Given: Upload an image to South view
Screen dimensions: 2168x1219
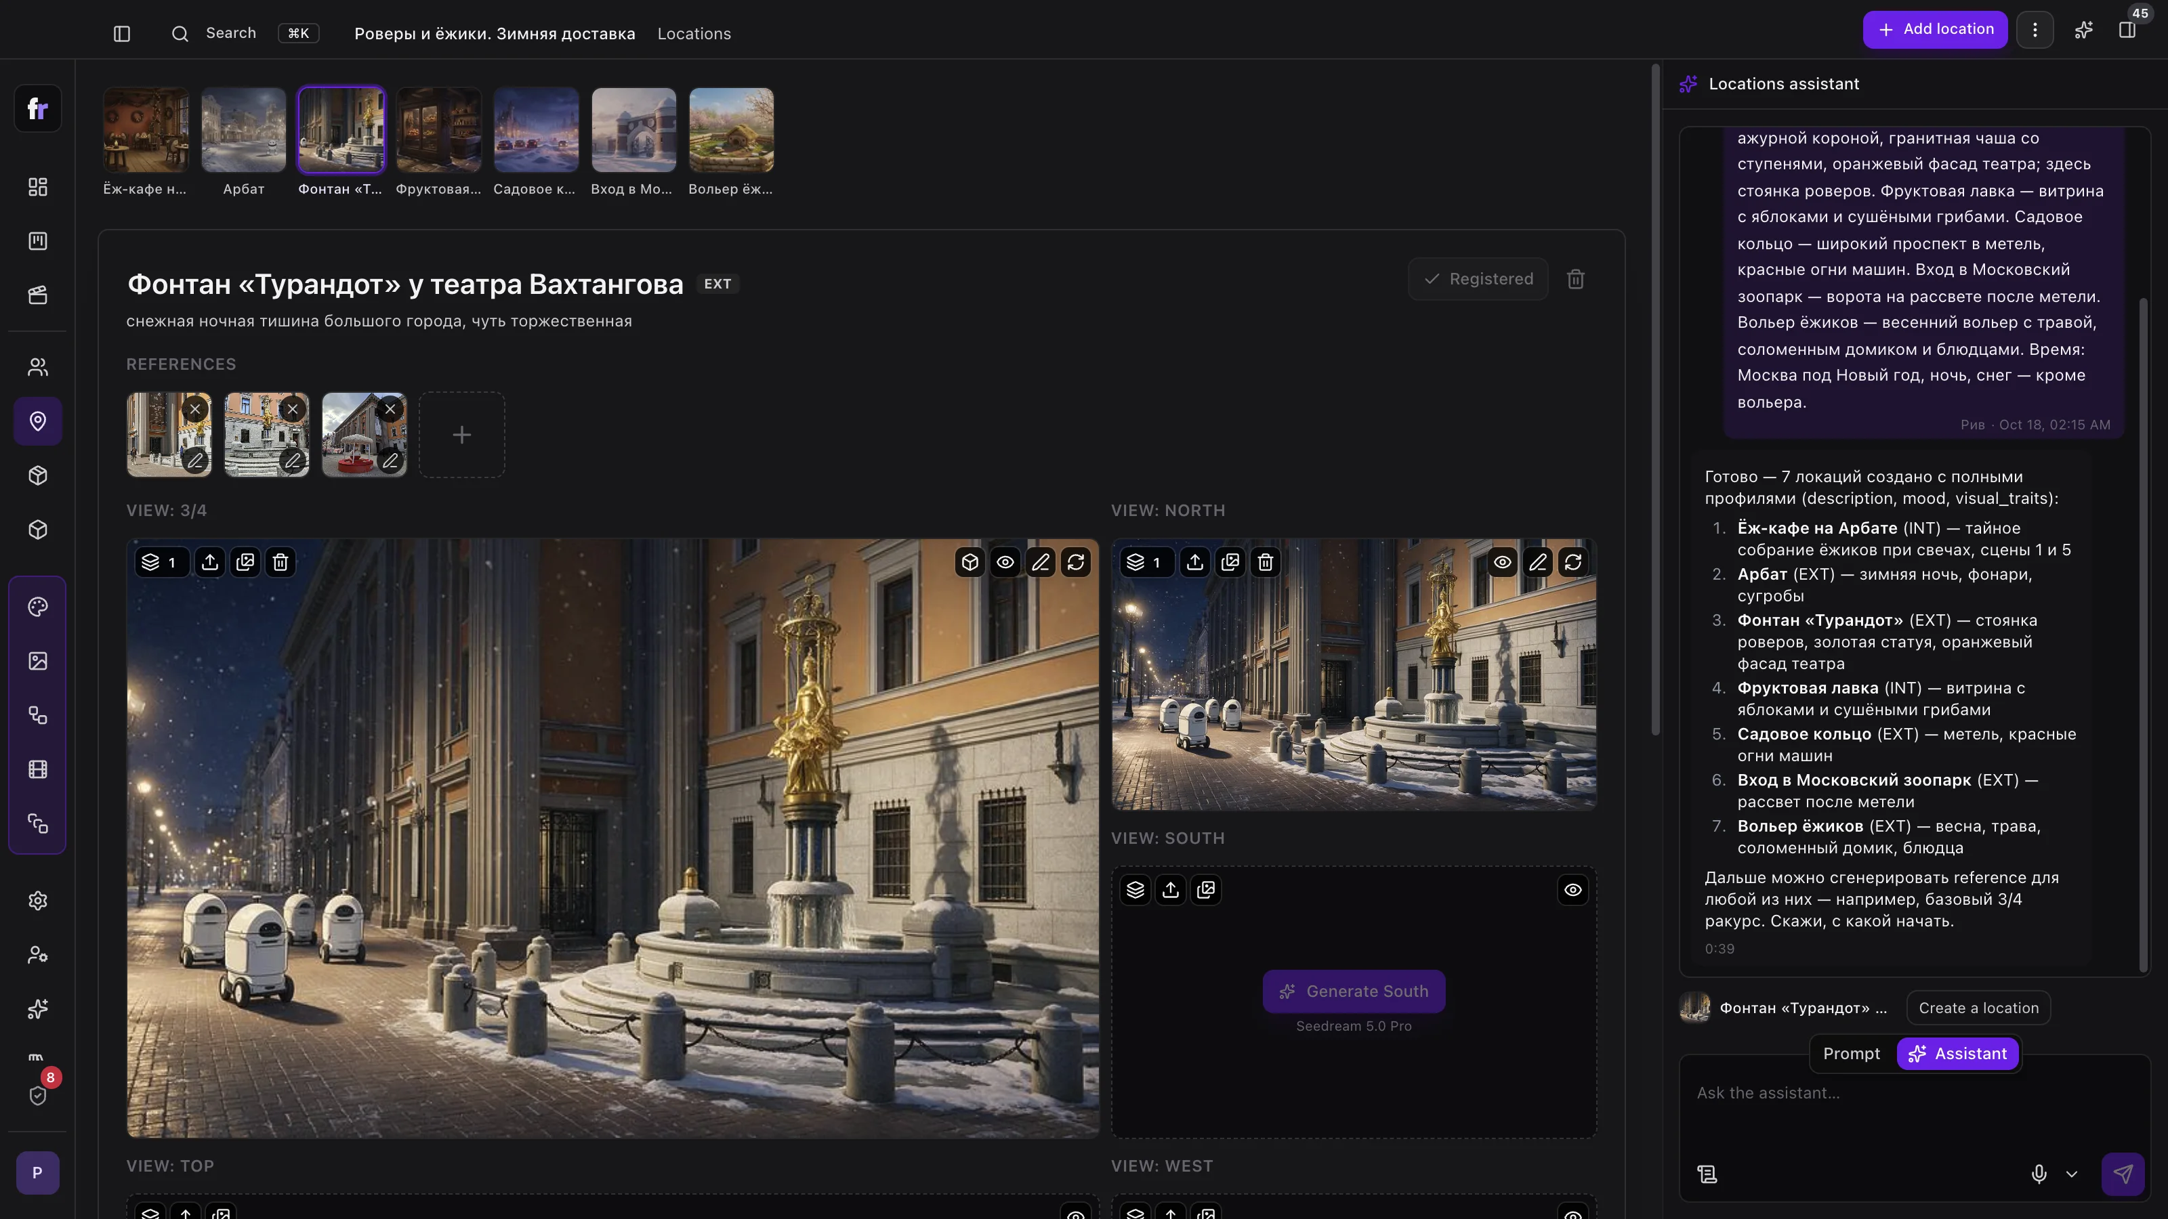Looking at the screenshot, I should [x=1171, y=890].
